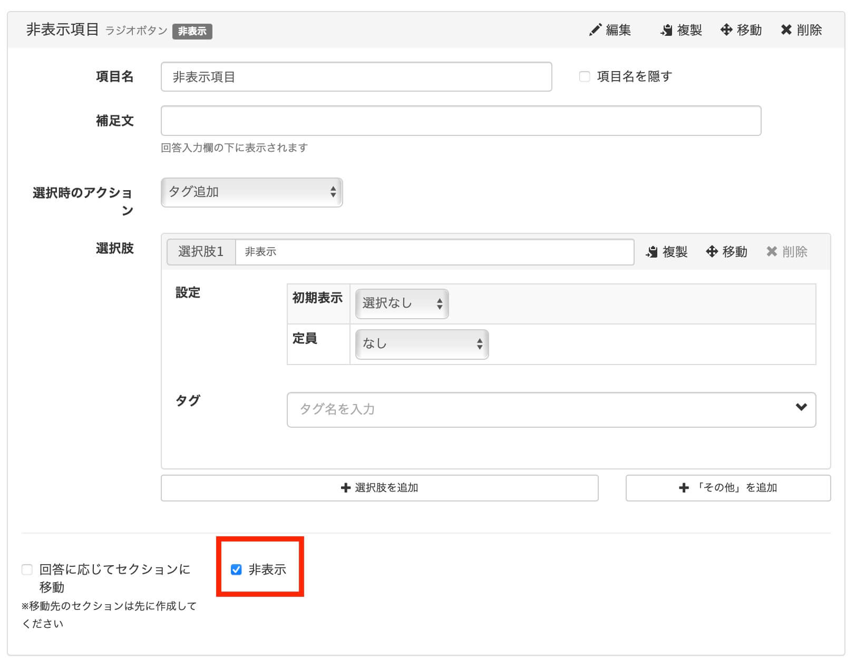Image resolution: width=856 pixels, height=669 pixels.
Task: Expand the 定員 dropdown showing なし
Action: (422, 344)
